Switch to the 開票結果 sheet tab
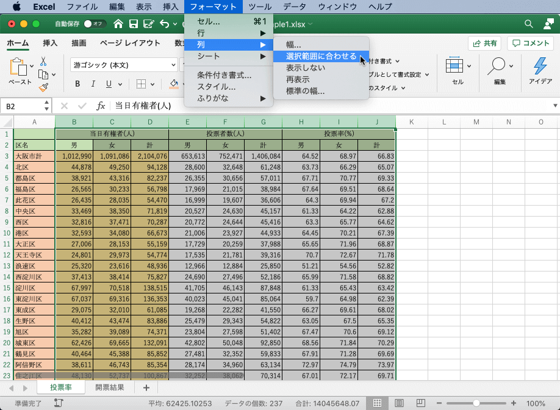Viewport: 560px width, 410px height. tap(110, 387)
